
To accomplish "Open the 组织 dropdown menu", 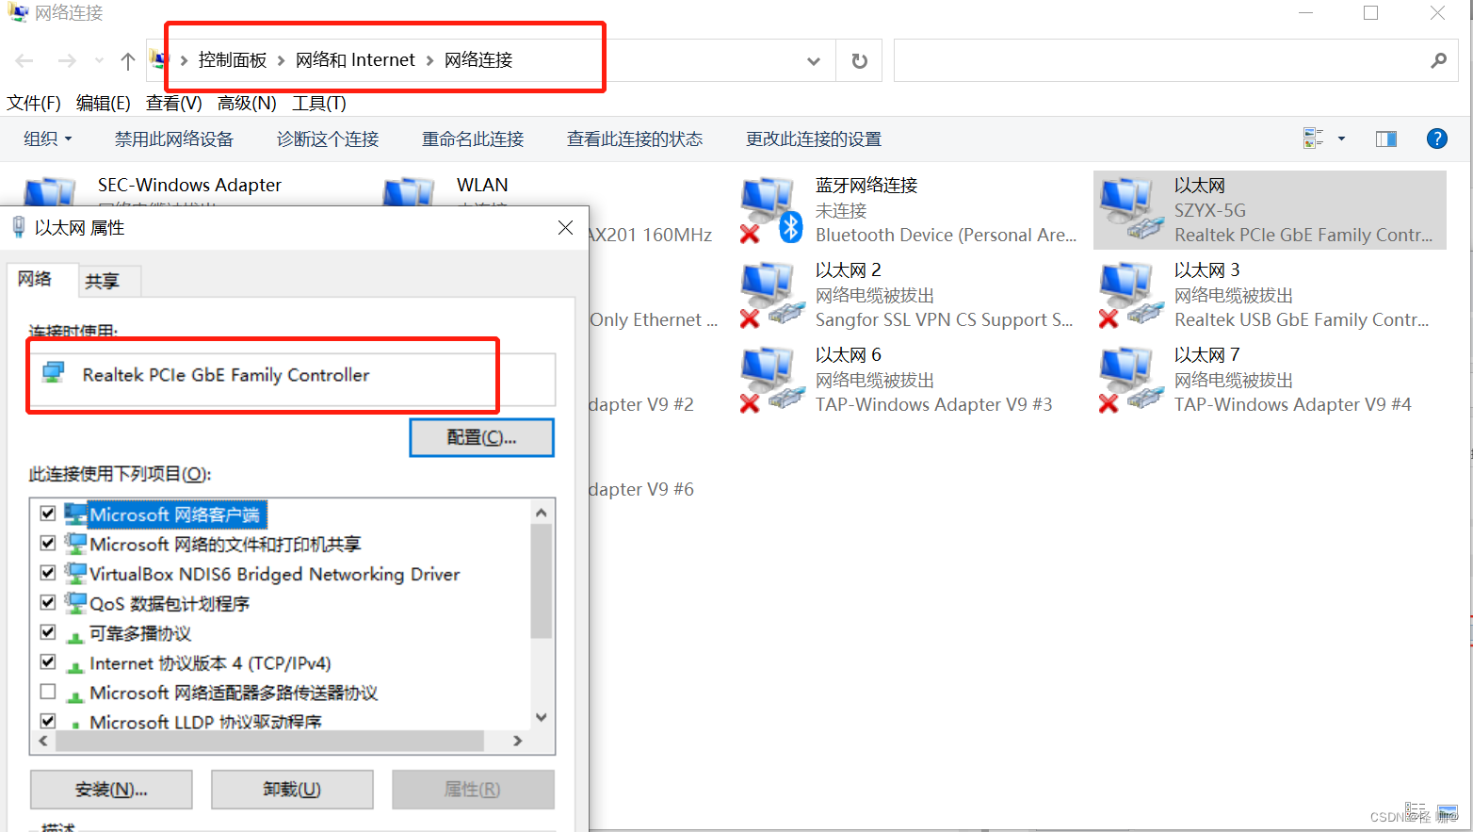I will pyautogui.click(x=47, y=139).
